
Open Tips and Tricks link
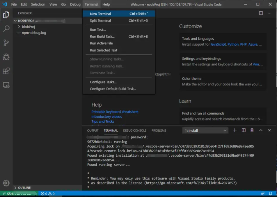pos(103,121)
